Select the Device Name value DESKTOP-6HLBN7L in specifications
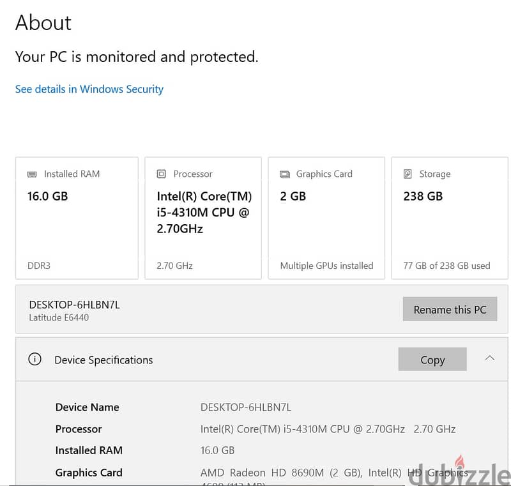 [x=246, y=407]
